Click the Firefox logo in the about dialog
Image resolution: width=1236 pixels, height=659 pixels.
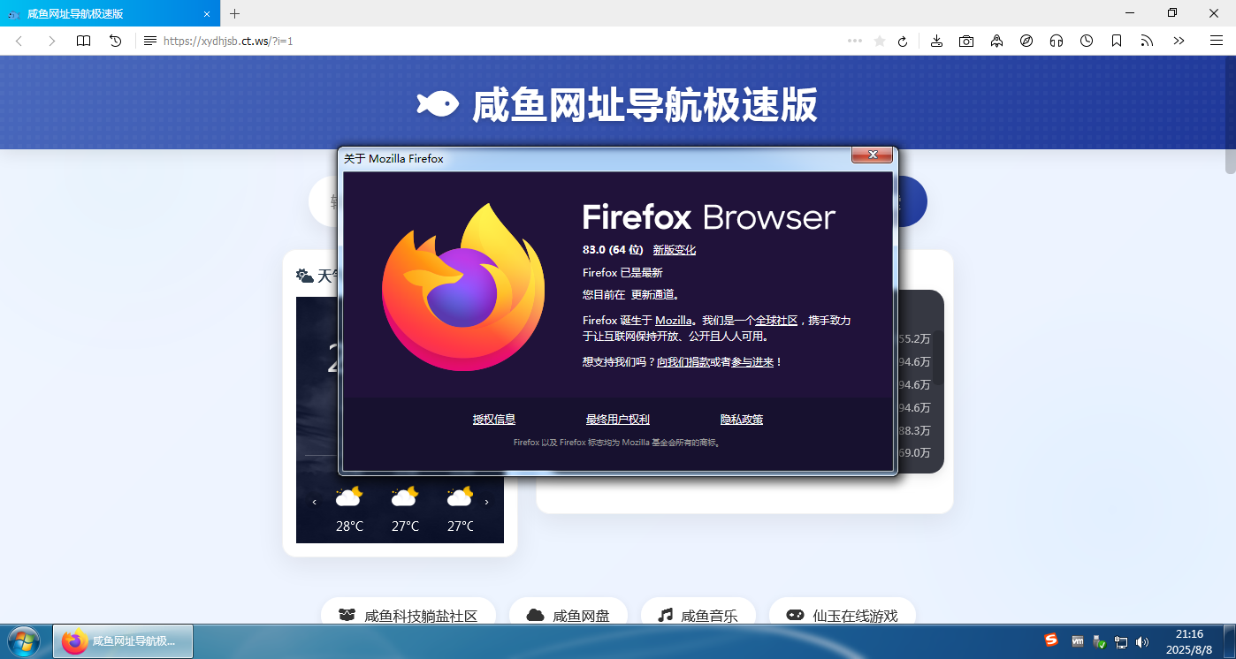(x=464, y=287)
